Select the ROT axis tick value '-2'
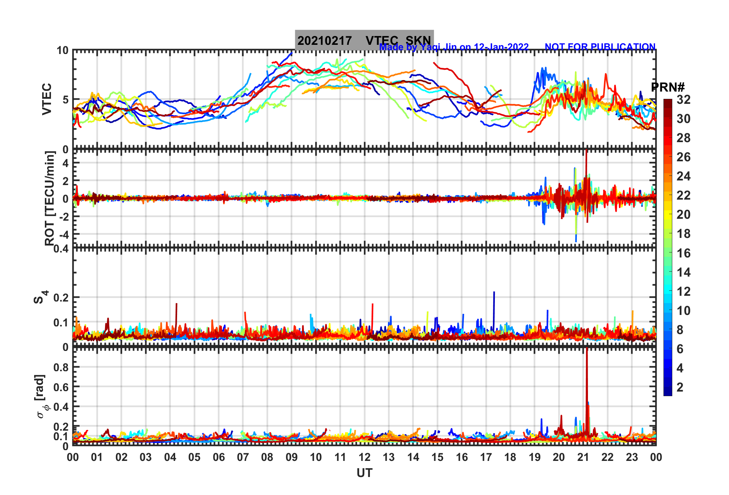Screen dimensions: 729x495 64,216
